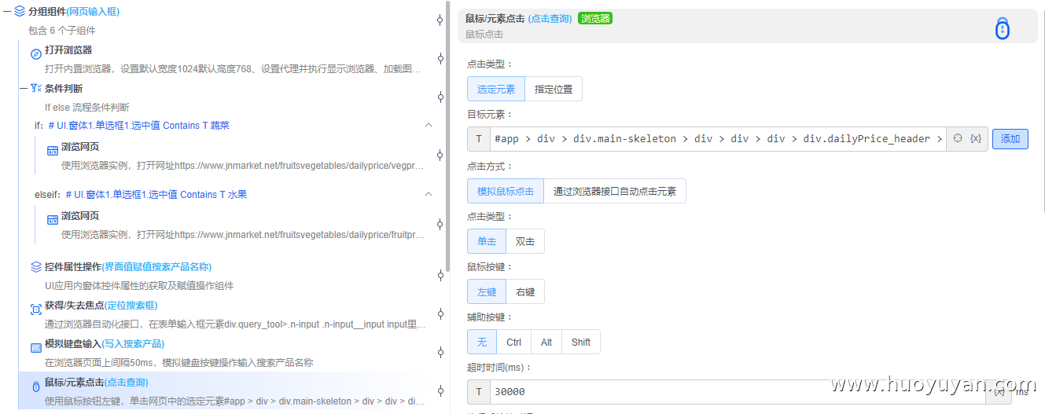
Task: Click the 控件属性操作 layers icon
Action: pyautogui.click(x=35, y=267)
